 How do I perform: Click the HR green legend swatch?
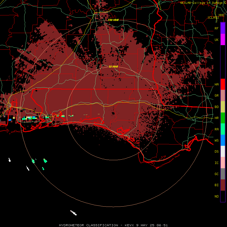click(223, 118)
